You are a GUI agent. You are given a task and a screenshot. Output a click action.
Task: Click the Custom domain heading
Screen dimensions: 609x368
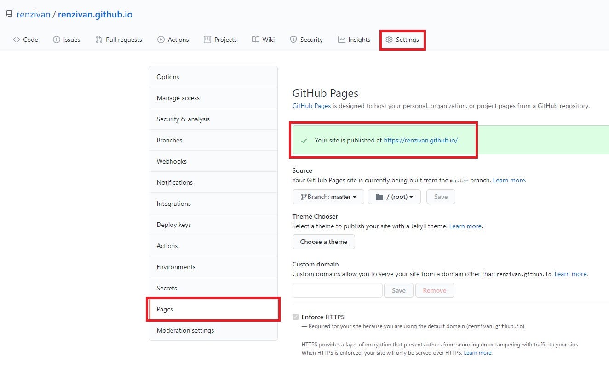click(316, 264)
